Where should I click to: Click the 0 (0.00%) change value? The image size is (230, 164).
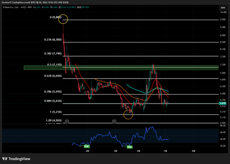pos(71,7)
